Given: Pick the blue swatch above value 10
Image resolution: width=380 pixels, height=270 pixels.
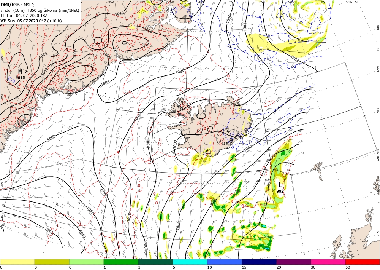Looking at the screenshot, I should click(x=225, y=262).
